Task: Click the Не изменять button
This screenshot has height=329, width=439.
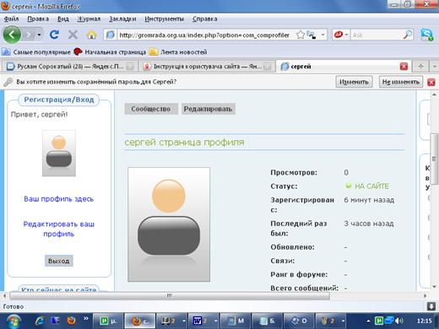Action: (x=401, y=82)
